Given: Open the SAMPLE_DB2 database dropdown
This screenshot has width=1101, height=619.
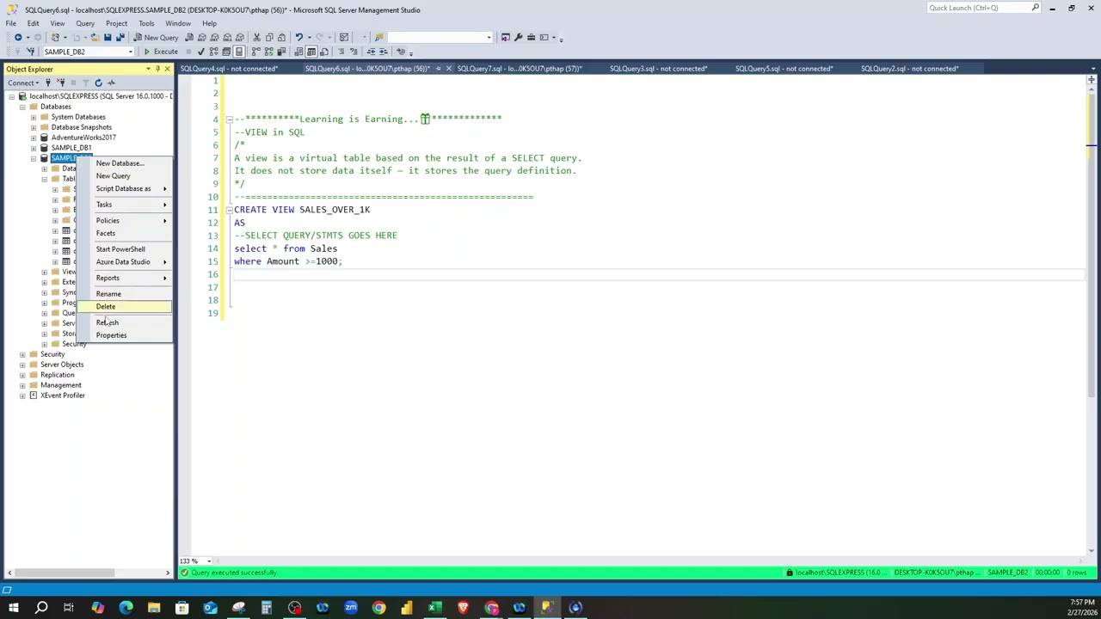Looking at the screenshot, I should pos(131,52).
